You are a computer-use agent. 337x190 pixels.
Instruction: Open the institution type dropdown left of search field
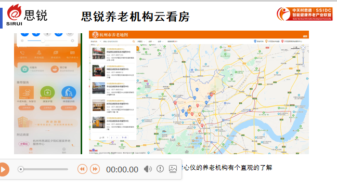(96, 42)
